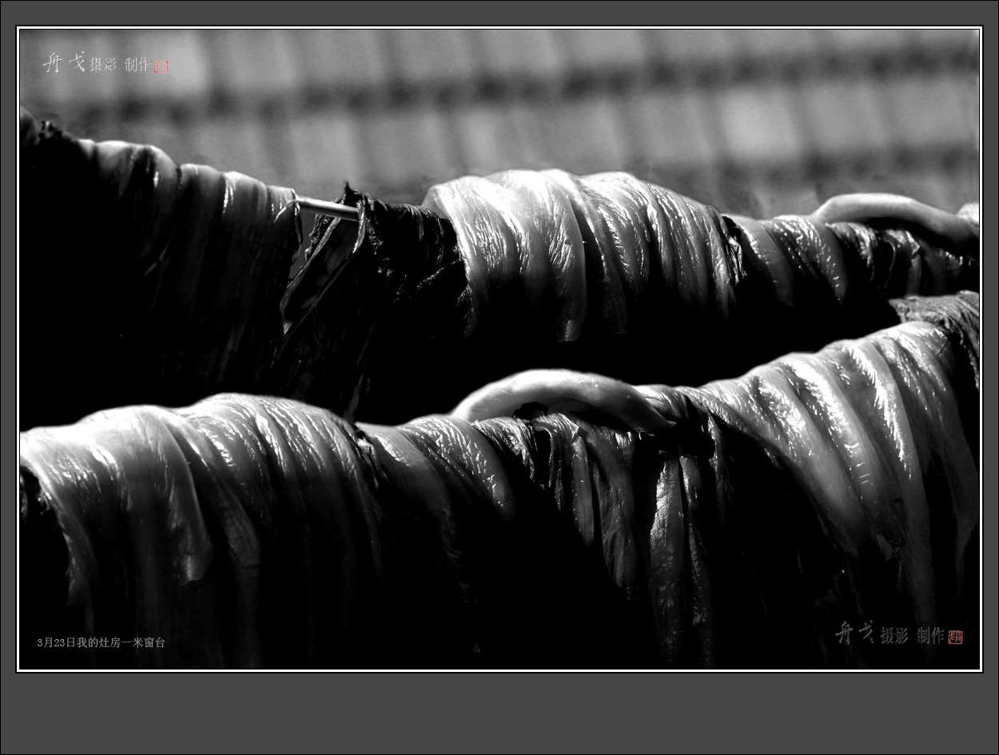Click the caption text 我的灶房一米窗台
Image resolution: width=999 pixels, height=755 pixels.
tap(121, 642)
